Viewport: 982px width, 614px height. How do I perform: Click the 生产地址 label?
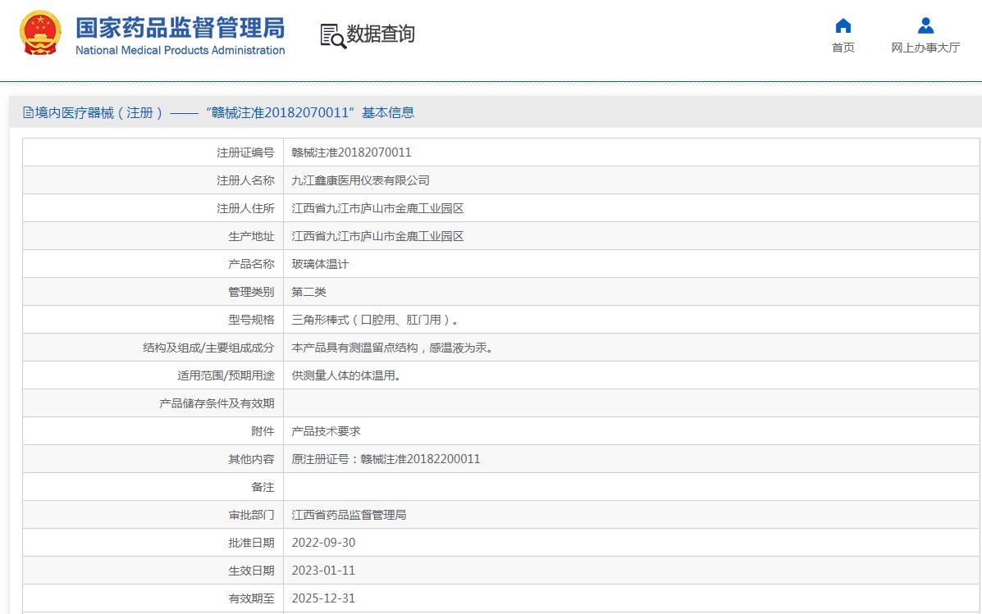click(251, 236)
